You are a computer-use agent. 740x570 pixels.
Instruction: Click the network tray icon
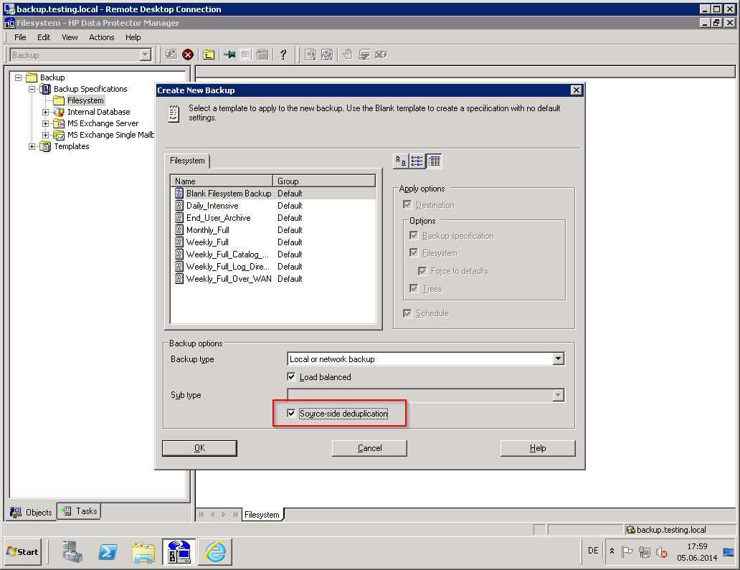[x=644, y=551]
